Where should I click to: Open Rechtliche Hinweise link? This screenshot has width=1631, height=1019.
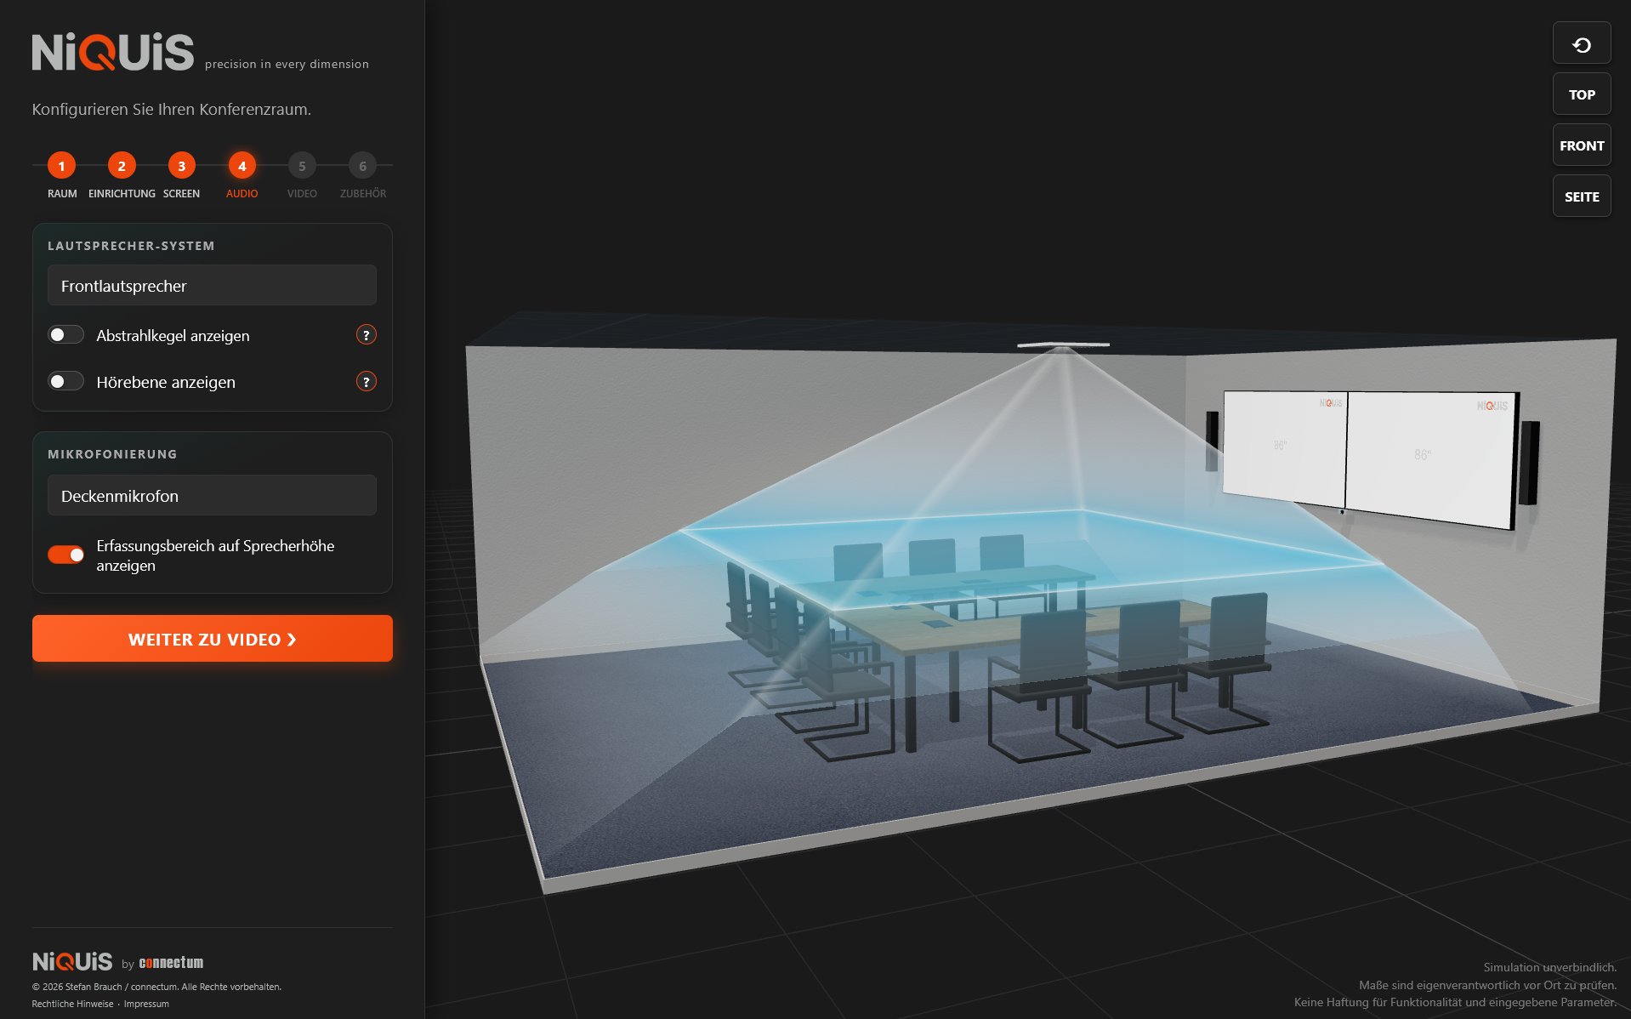point(72,1004)
